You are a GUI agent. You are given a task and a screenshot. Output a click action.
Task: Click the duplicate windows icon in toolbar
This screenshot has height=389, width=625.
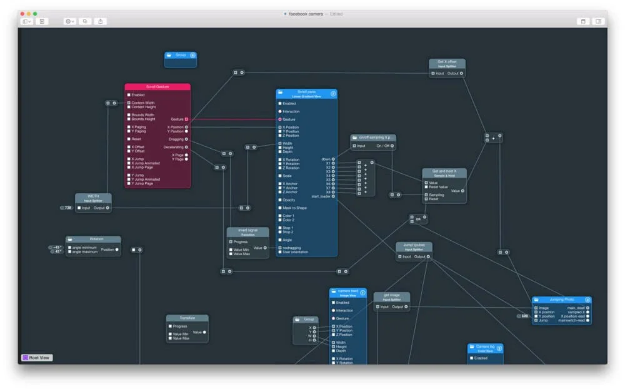coord(85,21)
